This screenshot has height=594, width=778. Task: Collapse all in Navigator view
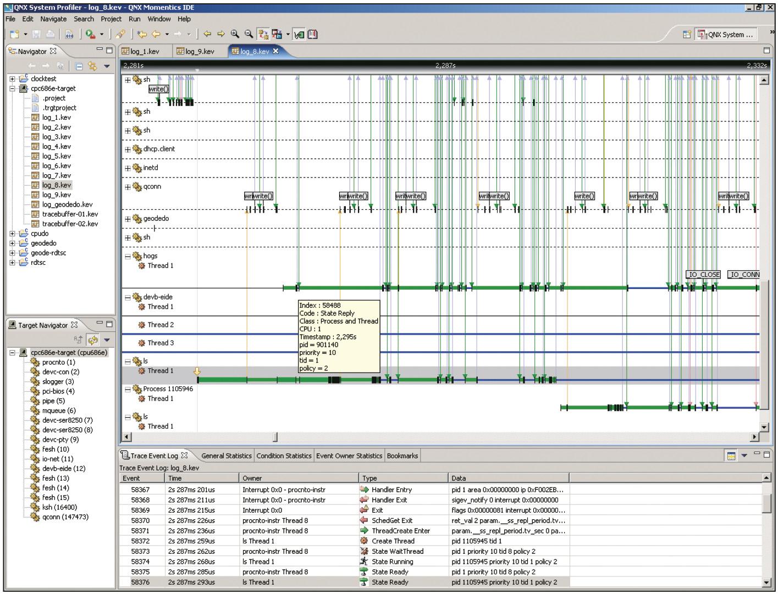[x=79, y=66]
